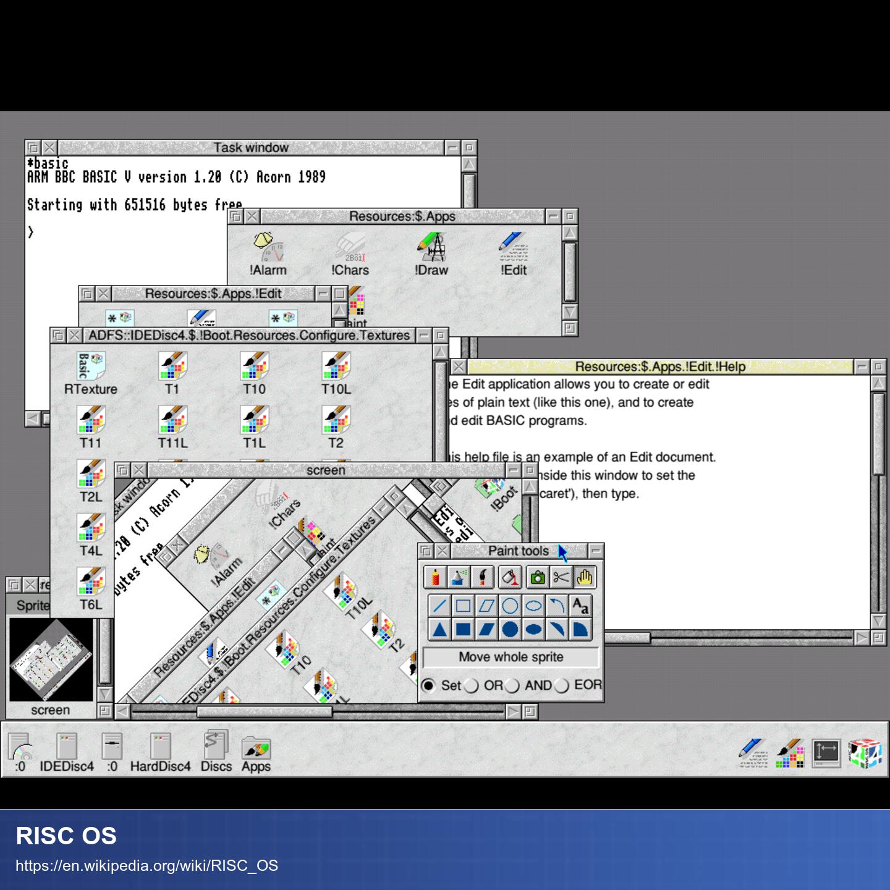
Task: Click the Edit pen icon on icon bar
Action: [x=753, y=753]
